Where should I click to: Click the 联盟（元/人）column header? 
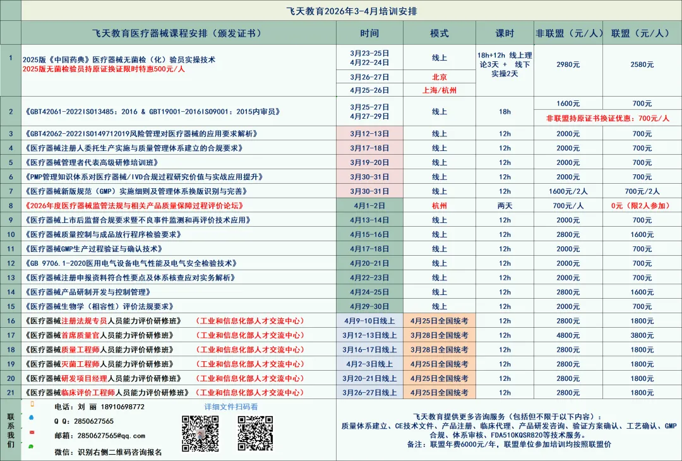[x=642, y=33]
